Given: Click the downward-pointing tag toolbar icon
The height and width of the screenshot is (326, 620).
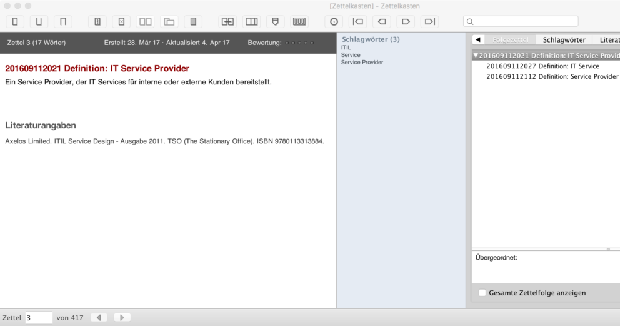Looking at the screenshot, I should click(x=276, y=21).
